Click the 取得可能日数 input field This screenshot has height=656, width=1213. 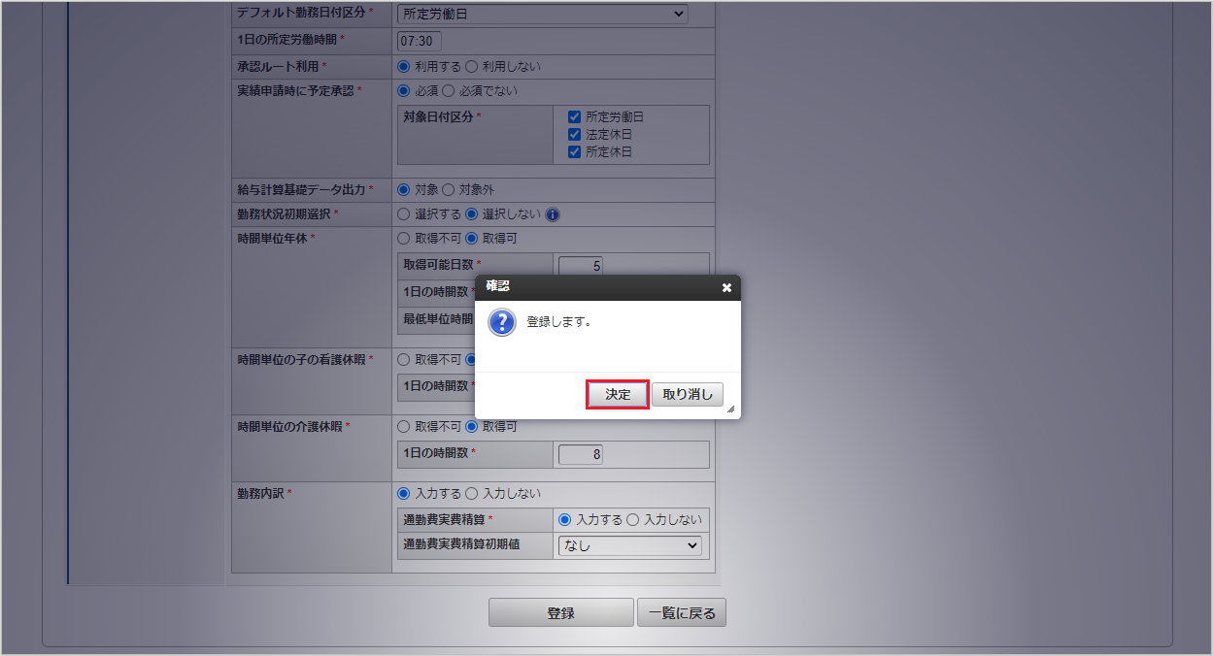click(581, 265)
